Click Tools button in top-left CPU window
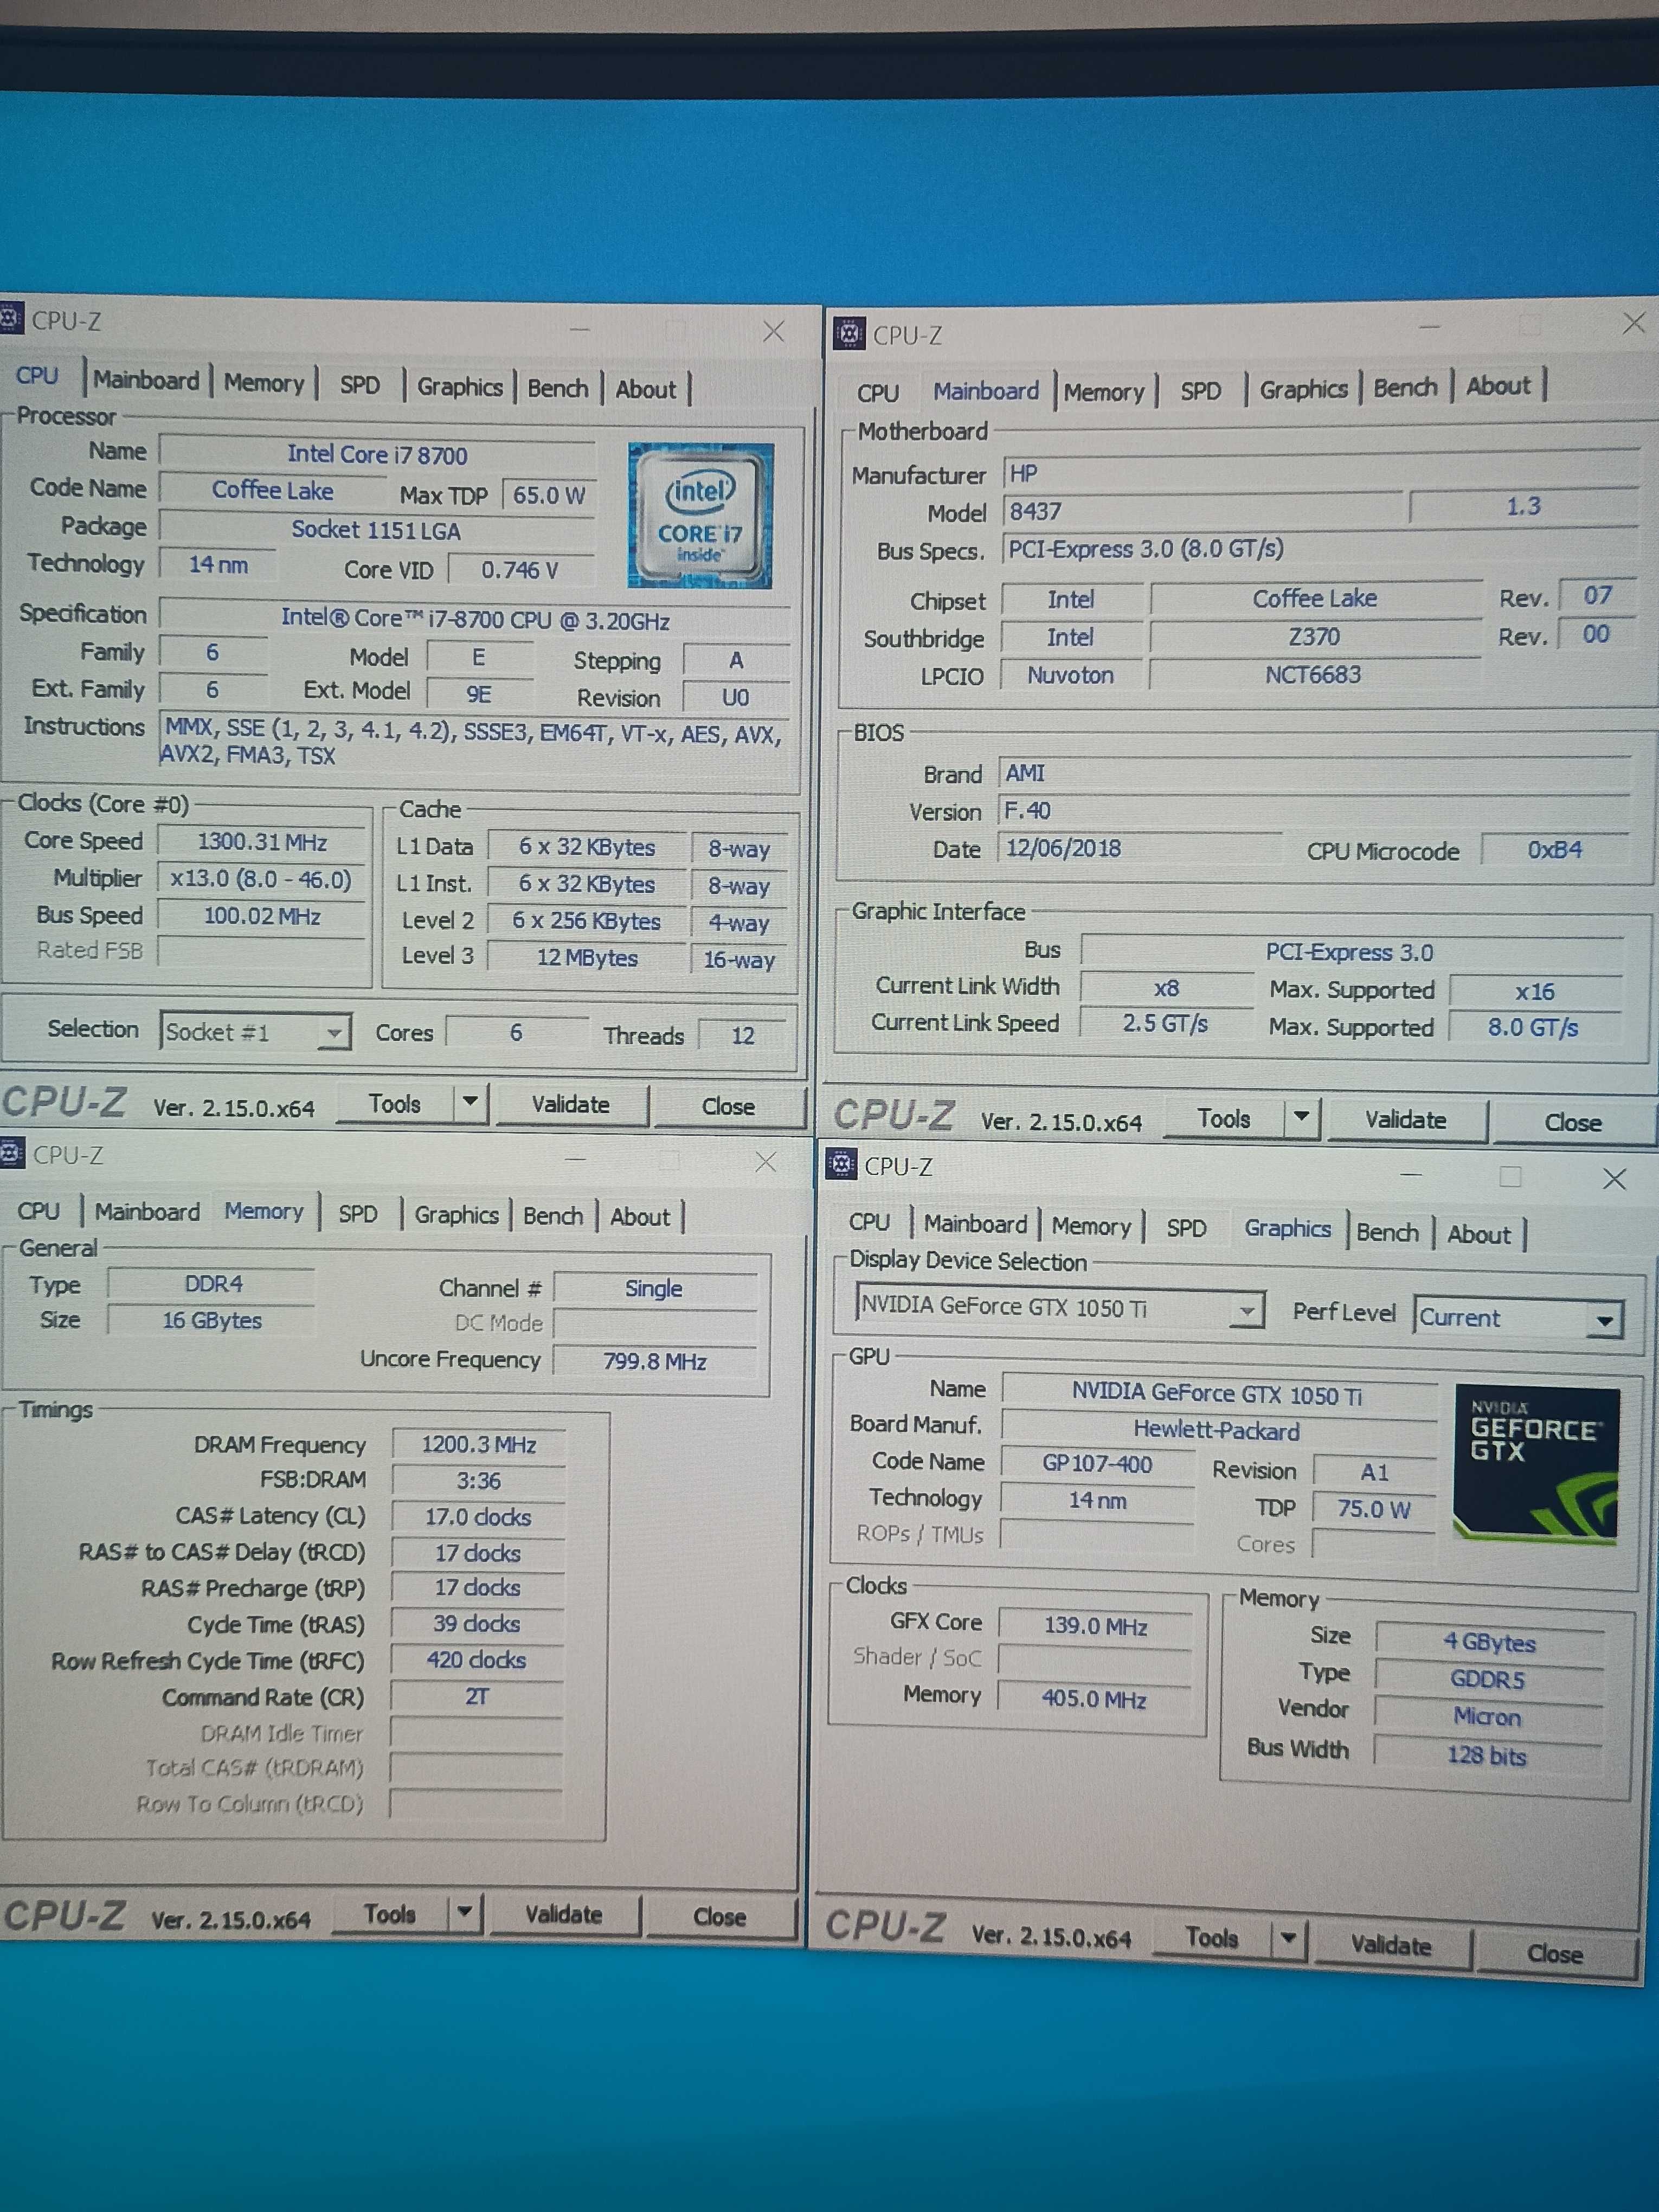The width and height of the screenshot is (1659, 2212). [395, 1104]
